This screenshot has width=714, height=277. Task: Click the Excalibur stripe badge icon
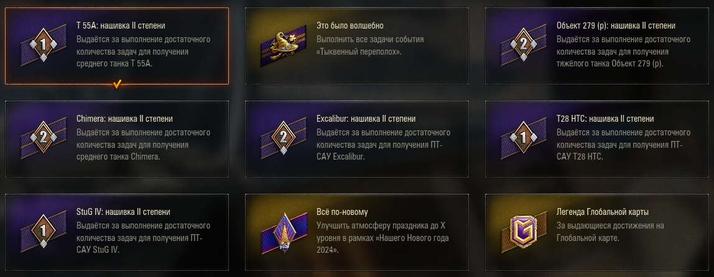click(283, 137)
